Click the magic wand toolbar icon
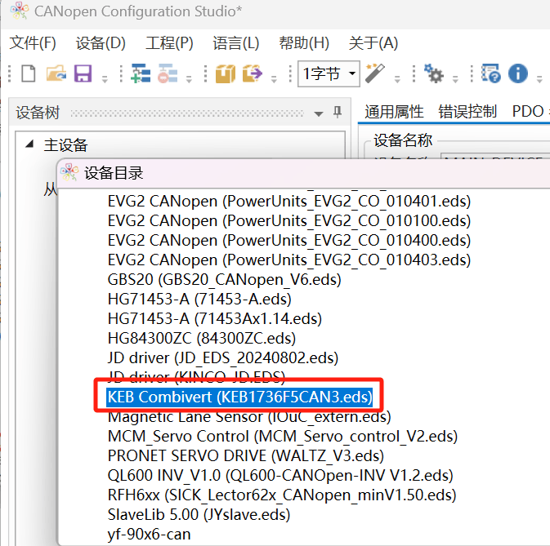550x546 pixels. click(375, 73)
